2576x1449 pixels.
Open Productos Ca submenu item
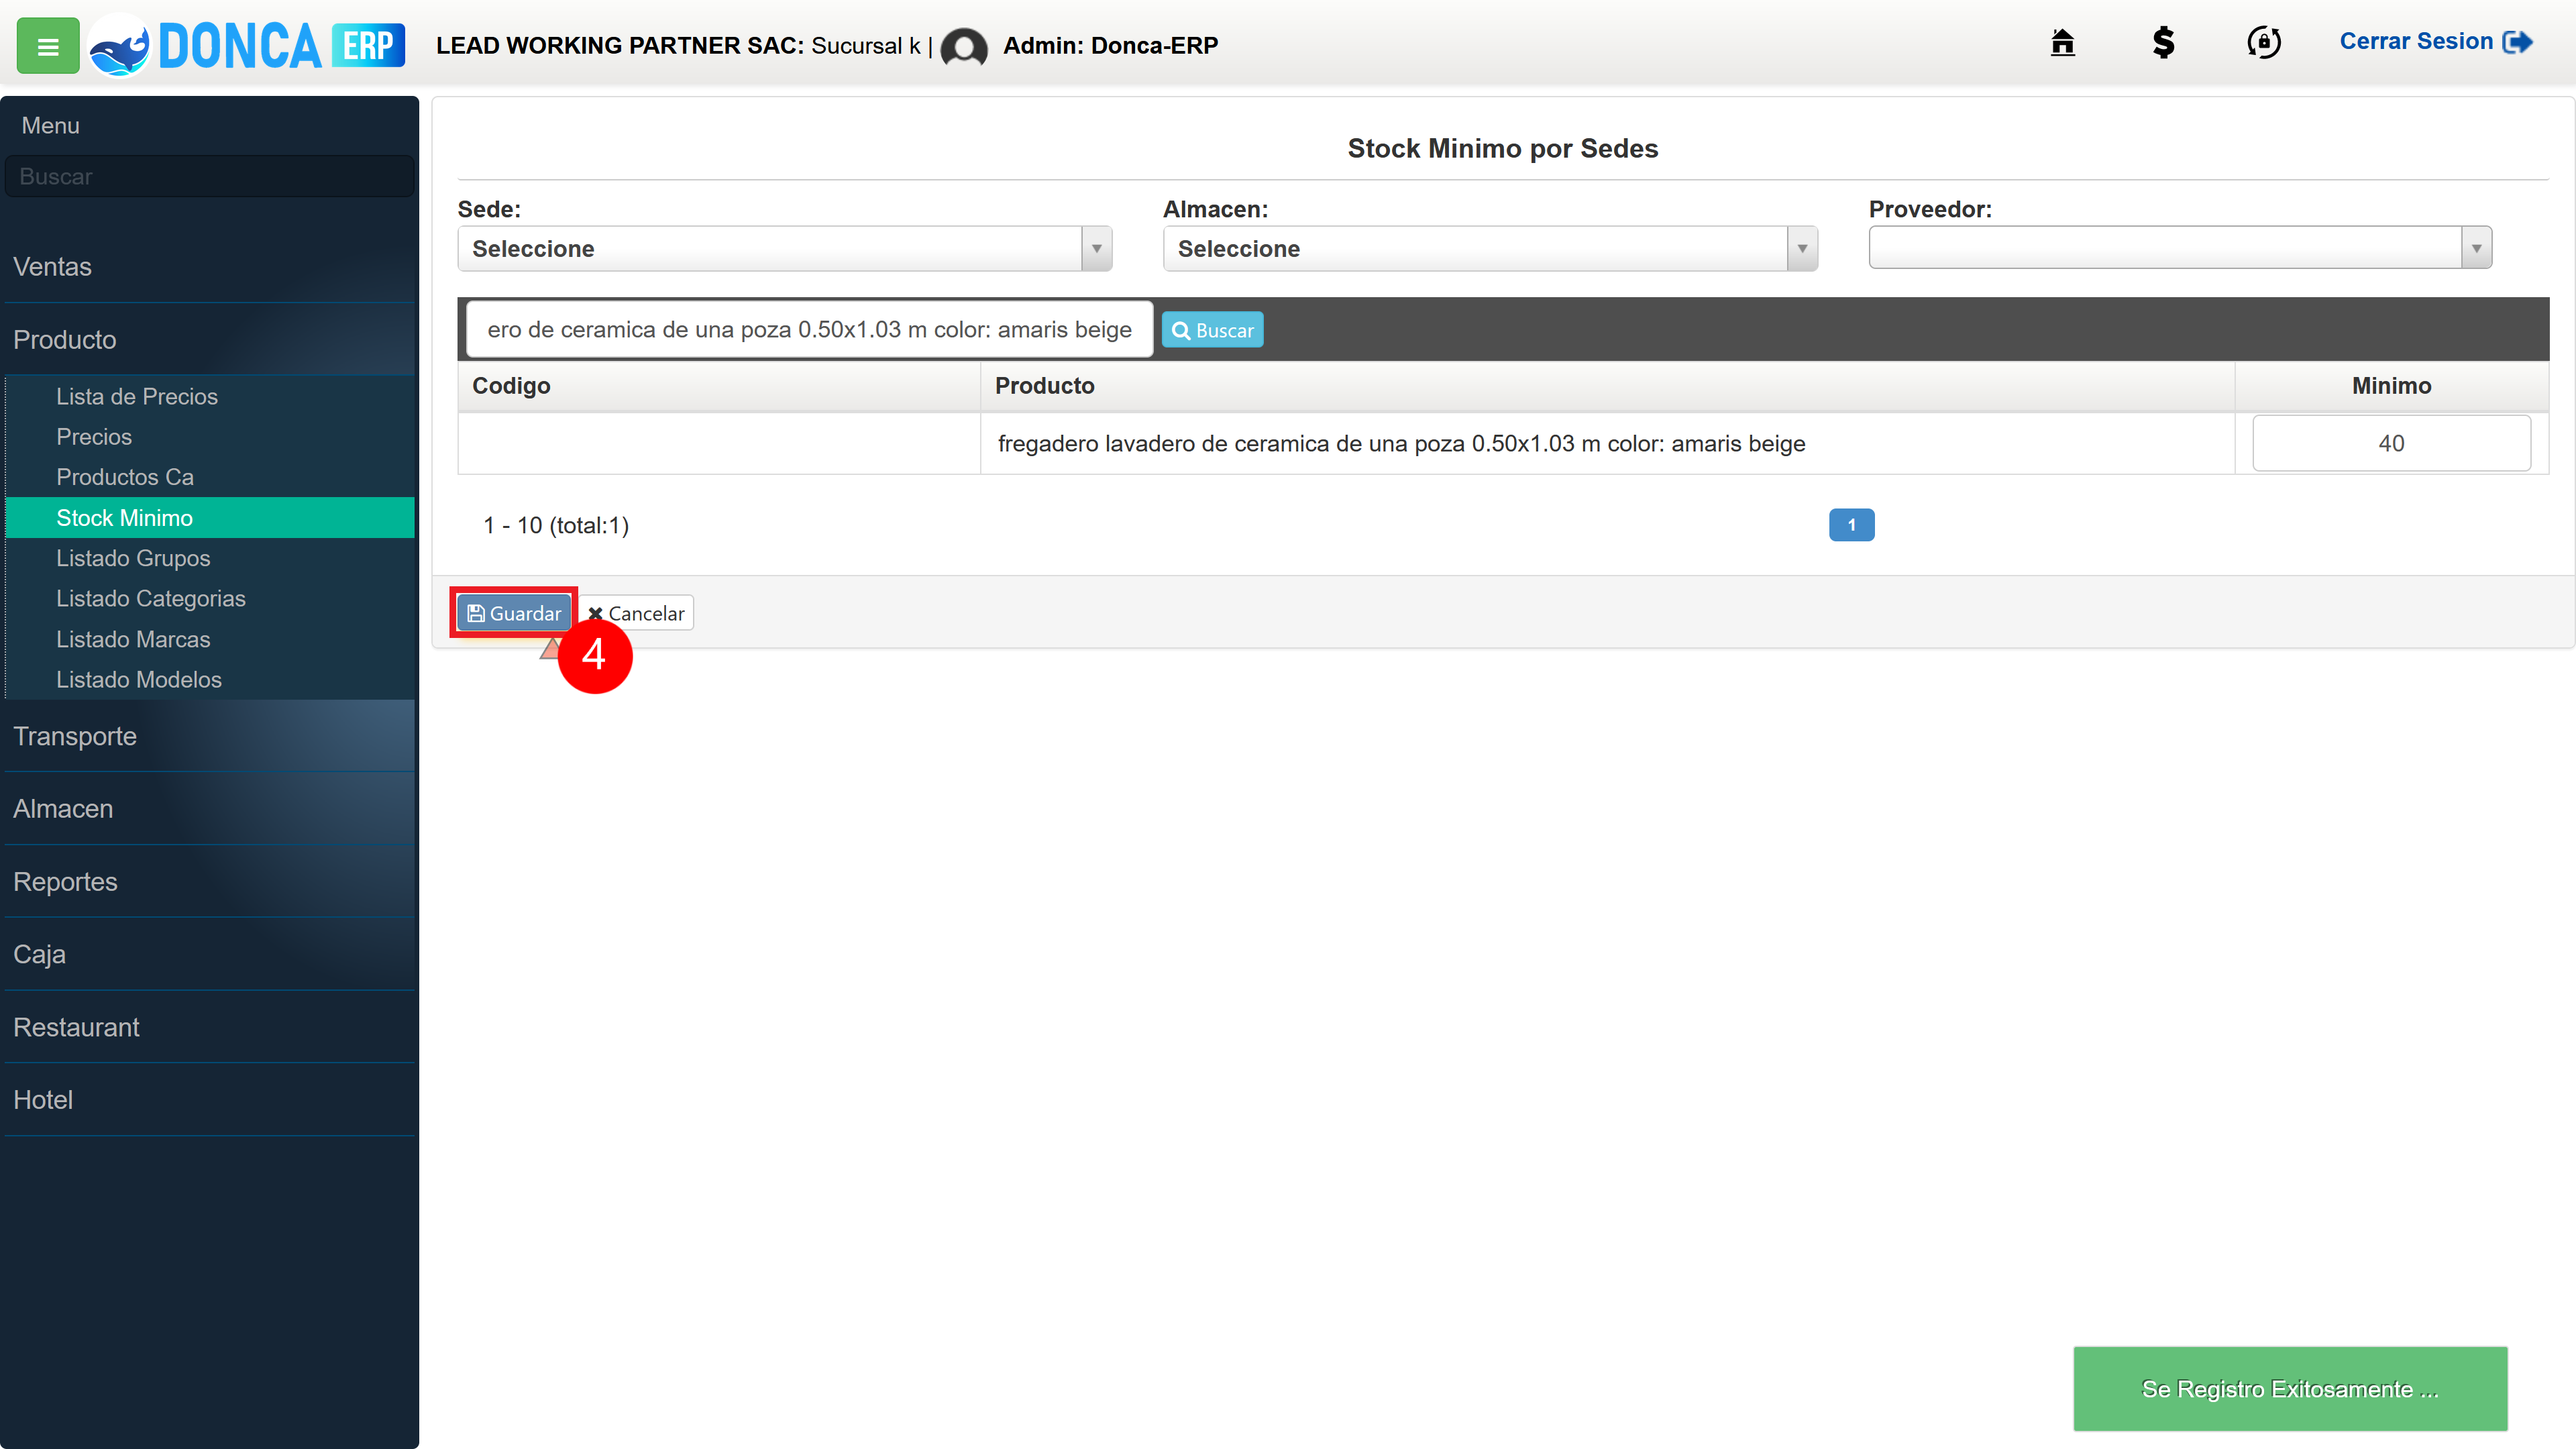pyautogui.click(x=125, y=477)
